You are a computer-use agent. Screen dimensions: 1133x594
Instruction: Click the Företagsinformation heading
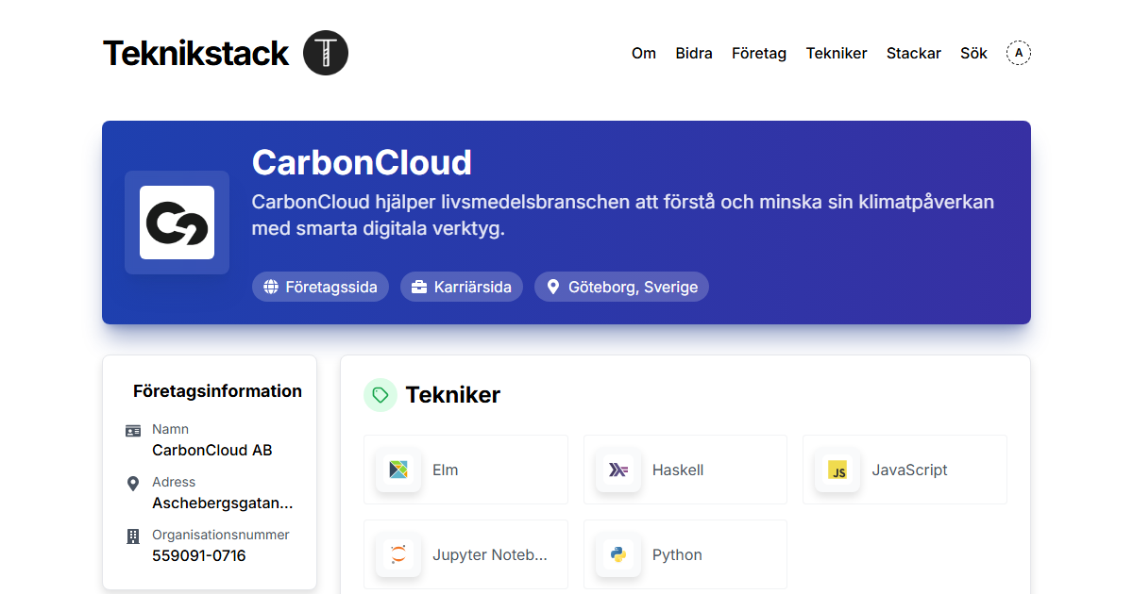click(217, 391)
